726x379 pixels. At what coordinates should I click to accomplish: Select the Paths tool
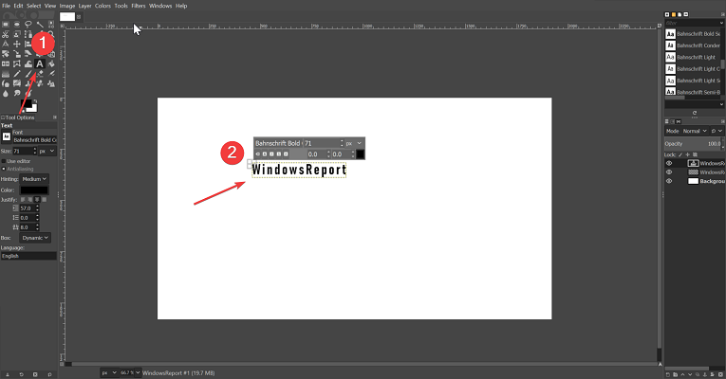28,34
